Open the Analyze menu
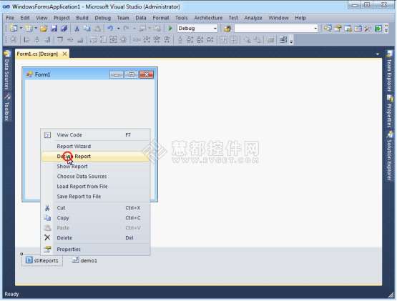The width and height of the screenshot is (397, 301). (253, 18)
